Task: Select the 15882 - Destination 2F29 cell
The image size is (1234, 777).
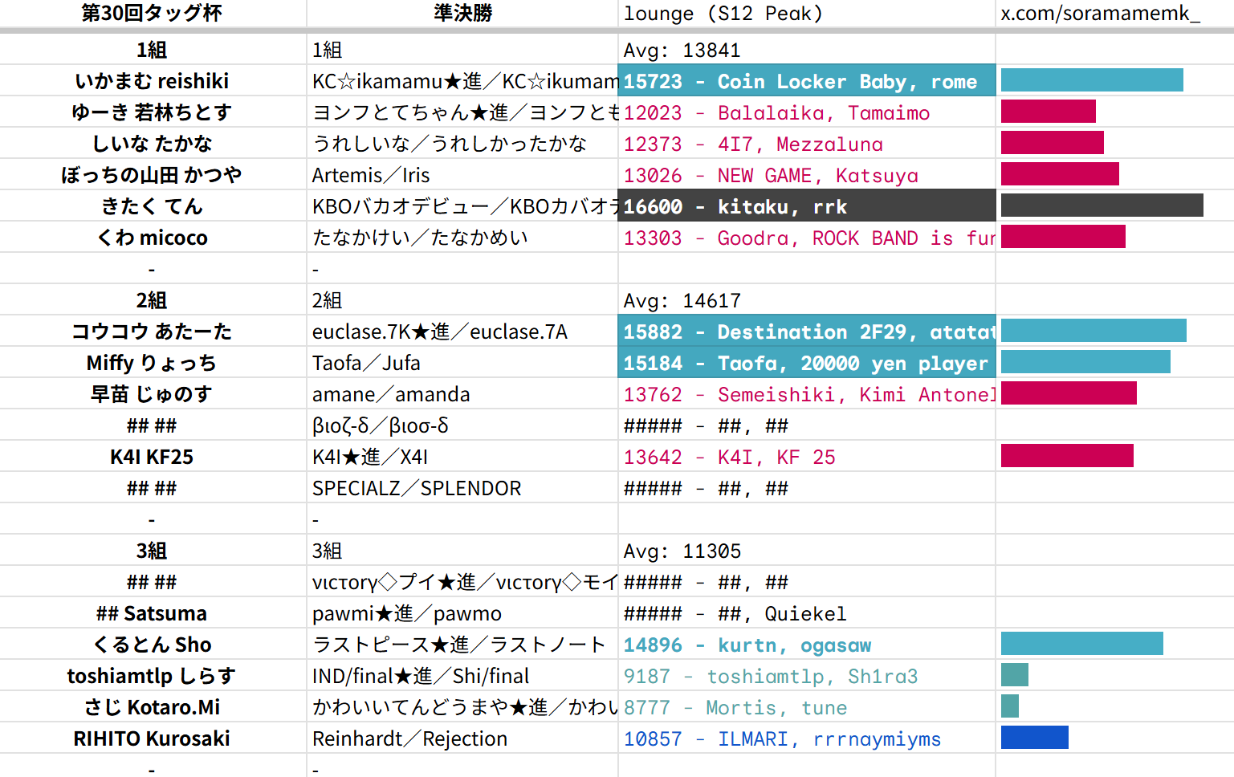Action: (x=807, y=332)
